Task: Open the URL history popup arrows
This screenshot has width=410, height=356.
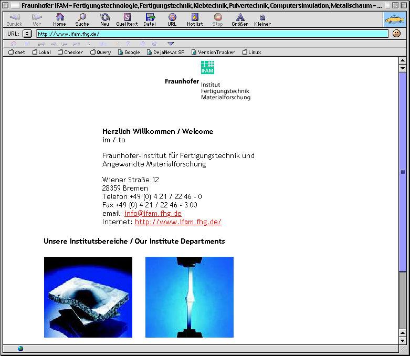Action: 27,34
